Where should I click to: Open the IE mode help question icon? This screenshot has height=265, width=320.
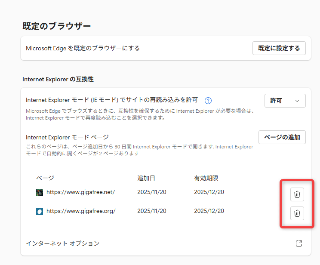(x=208, y=101)
